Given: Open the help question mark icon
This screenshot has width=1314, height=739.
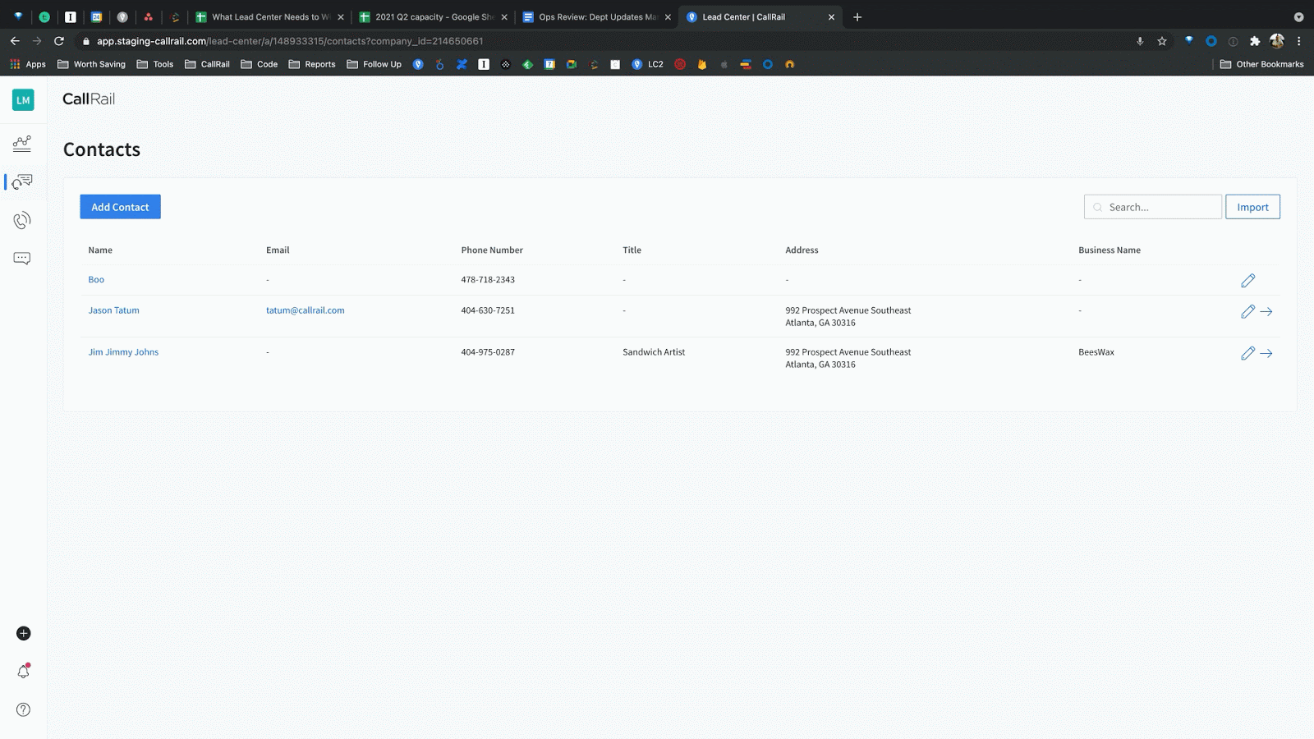Looking at the screenshot, I should (23, 709).
